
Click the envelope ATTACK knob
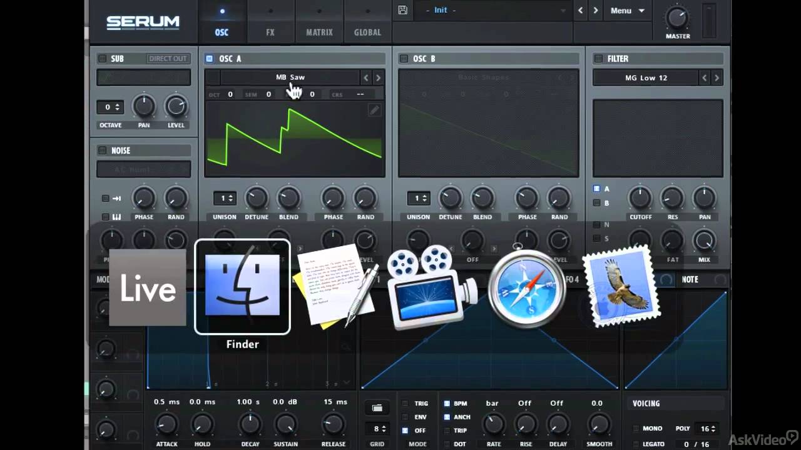coord(166,425)
